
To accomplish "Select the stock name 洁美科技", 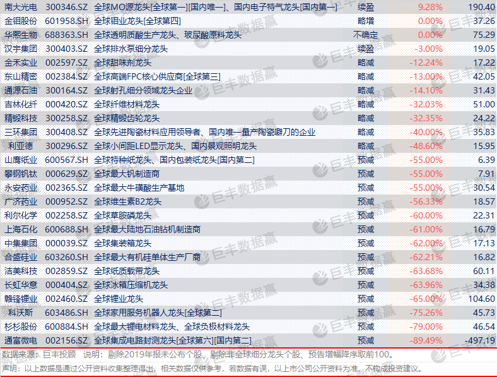I will [21, 271].
